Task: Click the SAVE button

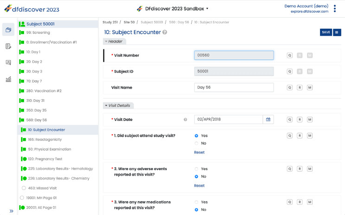Action: click(326, 32)
